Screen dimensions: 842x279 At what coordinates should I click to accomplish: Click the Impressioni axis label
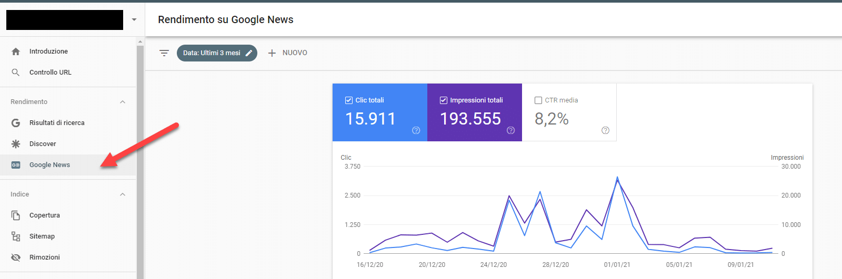[x=787, y=158]
